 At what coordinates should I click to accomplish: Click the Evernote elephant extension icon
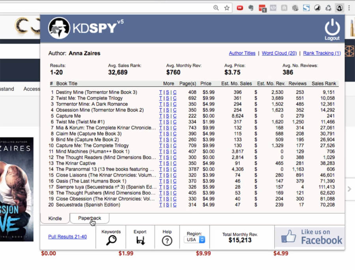[251, 8]
